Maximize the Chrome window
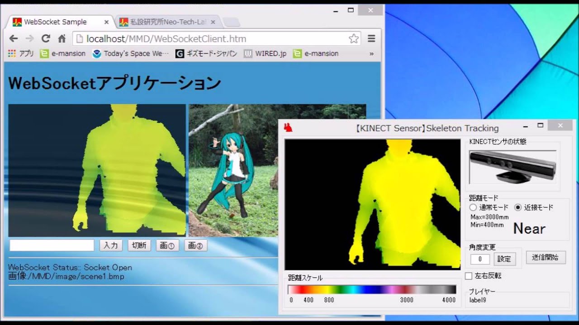The width and height of the screenshot is (579, 325). 351,10
